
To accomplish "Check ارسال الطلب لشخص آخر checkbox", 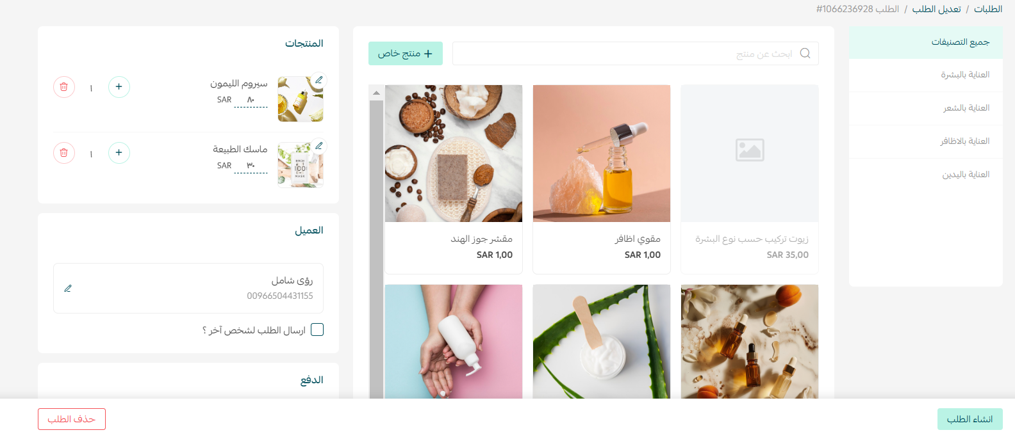I will 317,330.
